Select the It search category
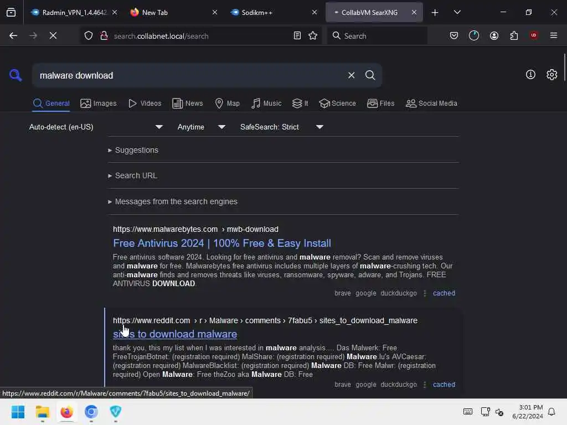This screenshot has width=567, height=425. [300, 103]
